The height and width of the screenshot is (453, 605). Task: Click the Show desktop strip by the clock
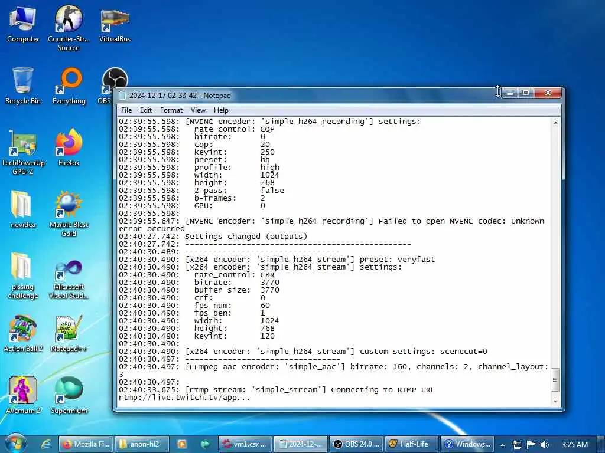click(x=601, y=444)
